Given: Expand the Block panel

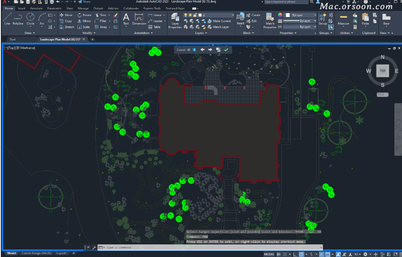Looking at the screenshot, I should [x=249, y=33].
